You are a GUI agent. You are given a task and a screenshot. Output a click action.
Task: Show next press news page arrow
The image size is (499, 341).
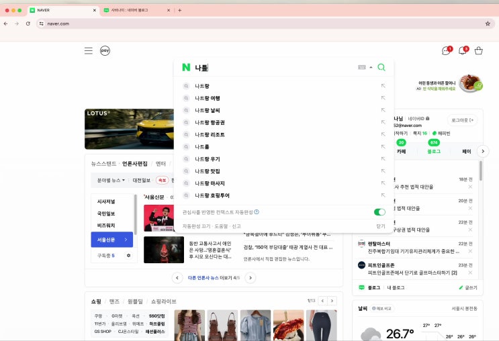coord(250,277)
